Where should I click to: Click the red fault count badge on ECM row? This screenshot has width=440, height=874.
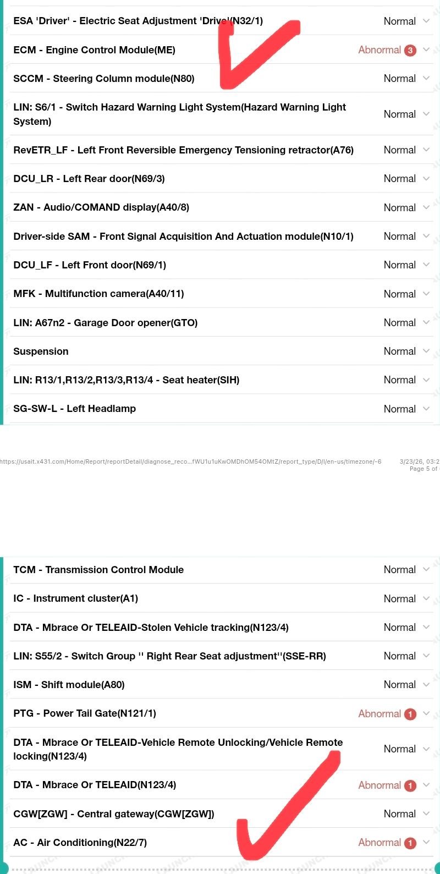pyautogui.click(x=410, y=51)
